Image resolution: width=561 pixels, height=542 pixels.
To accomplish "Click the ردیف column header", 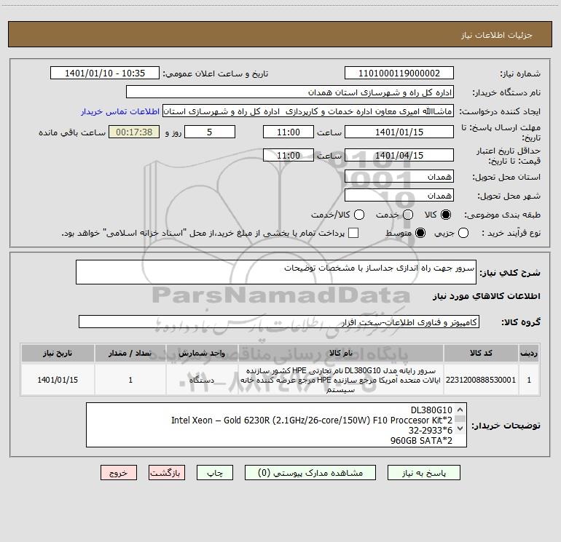I will coord(529,353).
